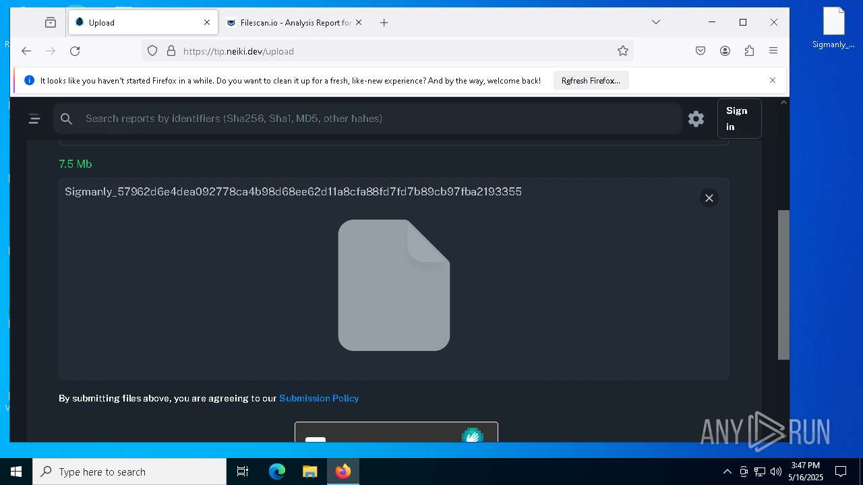Open the Submission Policy link
The width and height of the screenshot is (863, 485).
[319, 398]
